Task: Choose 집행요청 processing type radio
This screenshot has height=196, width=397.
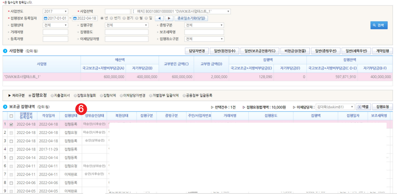Action: coord(30,96)
